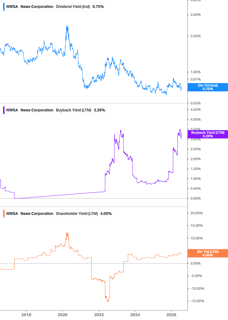
Task: Click the 1.50% tick on buyback yield axis
Action: [x=196, y=169]
